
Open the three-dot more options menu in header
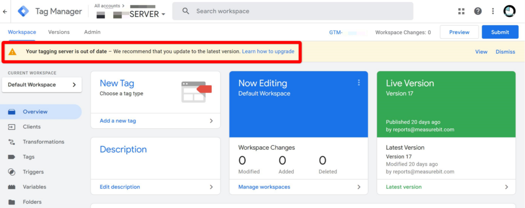(x=493, y=11)
